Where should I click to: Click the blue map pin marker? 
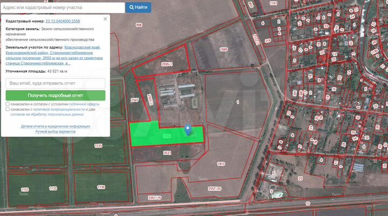pyautogui.click(x=188, y=129)
